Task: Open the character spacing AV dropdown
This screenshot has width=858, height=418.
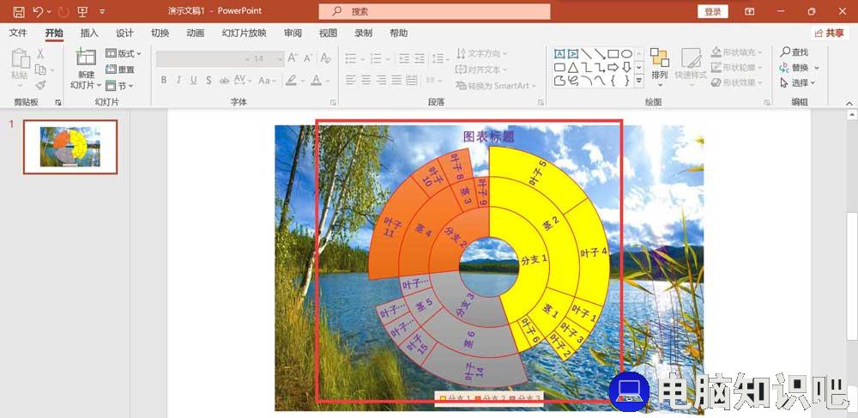Action: (243, 80)
